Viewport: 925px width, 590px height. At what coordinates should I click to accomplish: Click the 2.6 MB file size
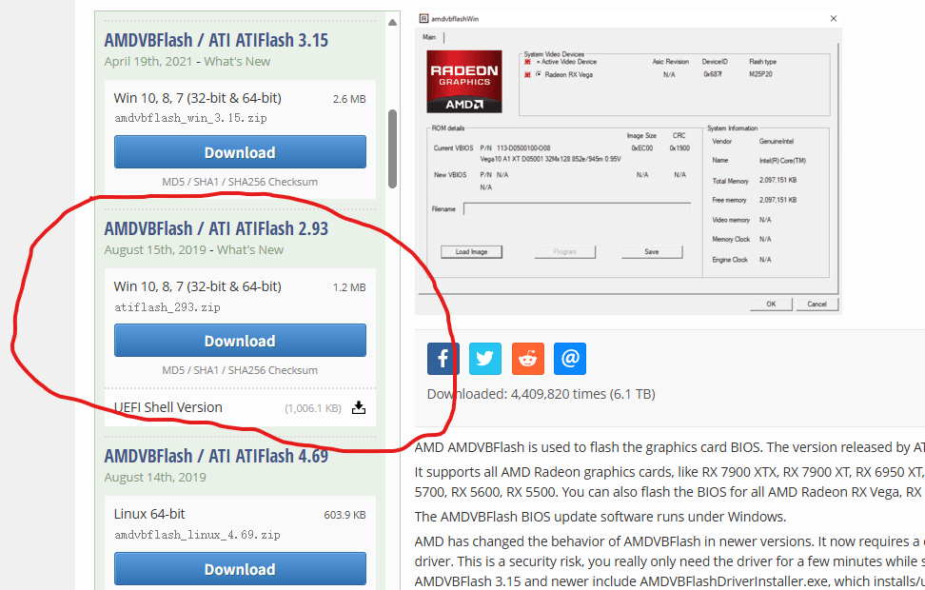[349, 99]
